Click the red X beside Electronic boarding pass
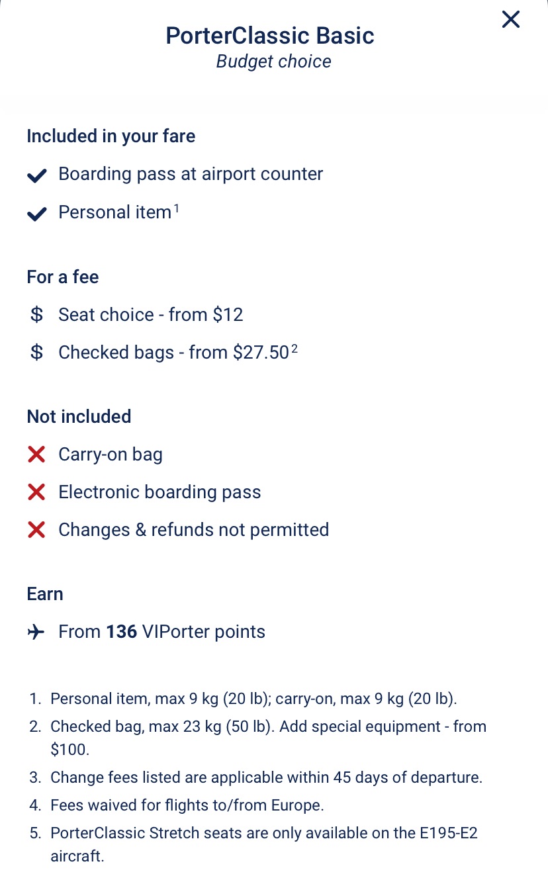This screenshot has height=880, width=548. coord(37,492)
